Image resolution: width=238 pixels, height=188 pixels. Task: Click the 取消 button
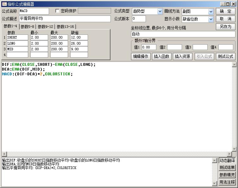(x=226, y=19)
